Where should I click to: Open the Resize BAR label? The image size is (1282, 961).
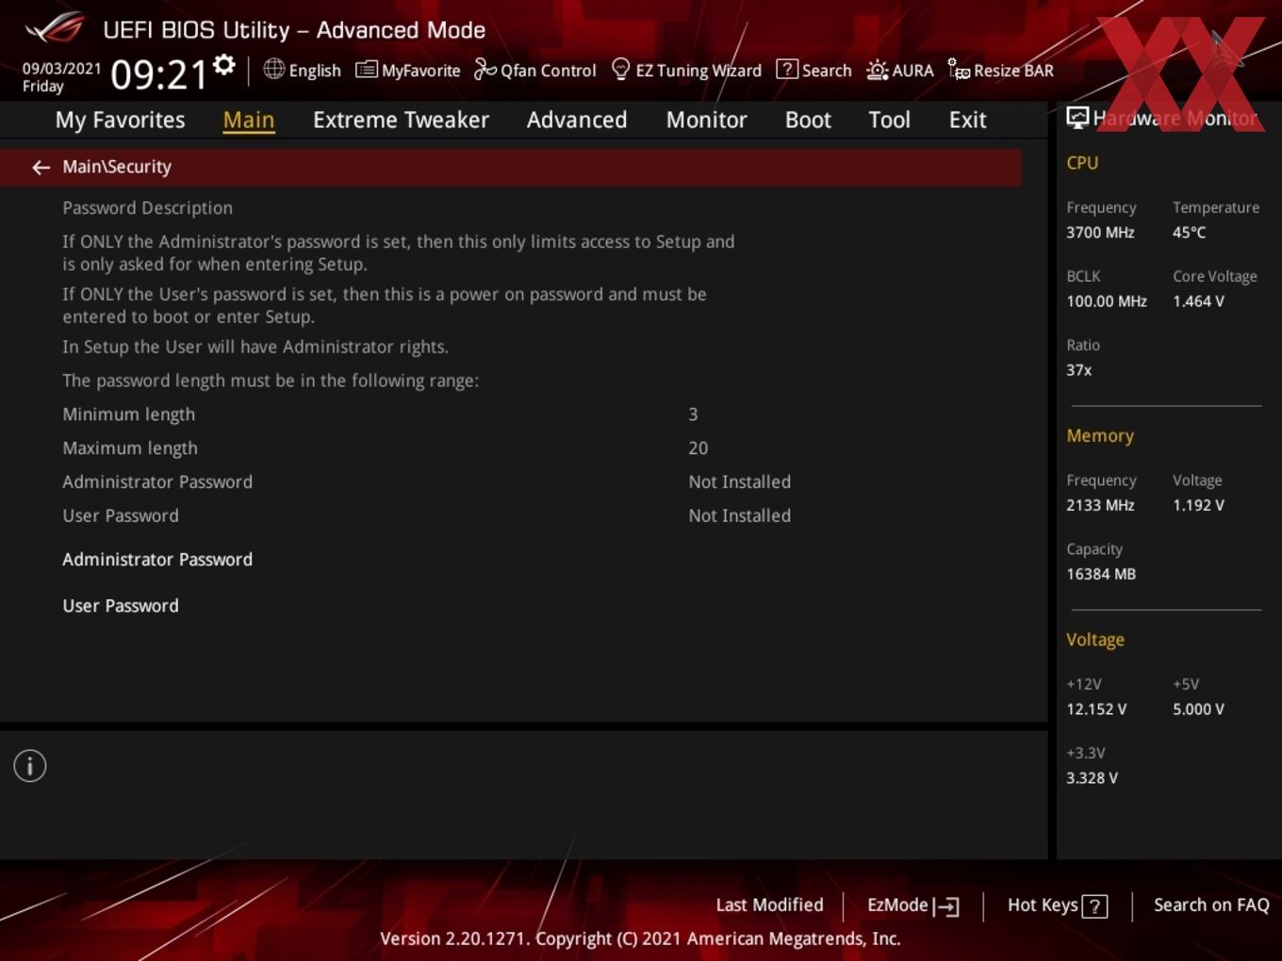1013,71
